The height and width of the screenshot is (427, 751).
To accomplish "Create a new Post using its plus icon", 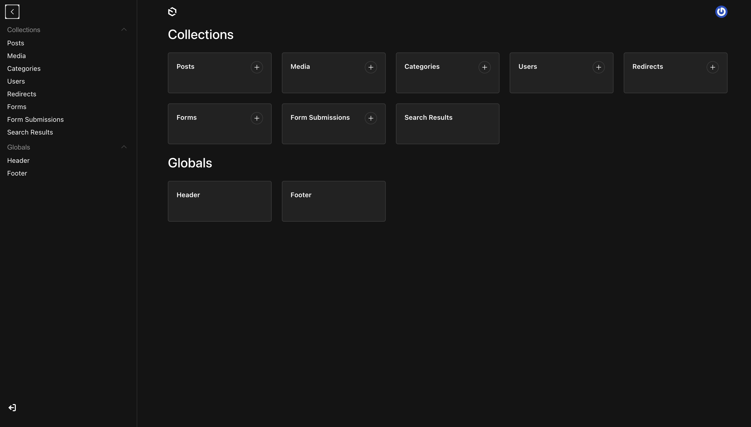I will pos(257,67).
